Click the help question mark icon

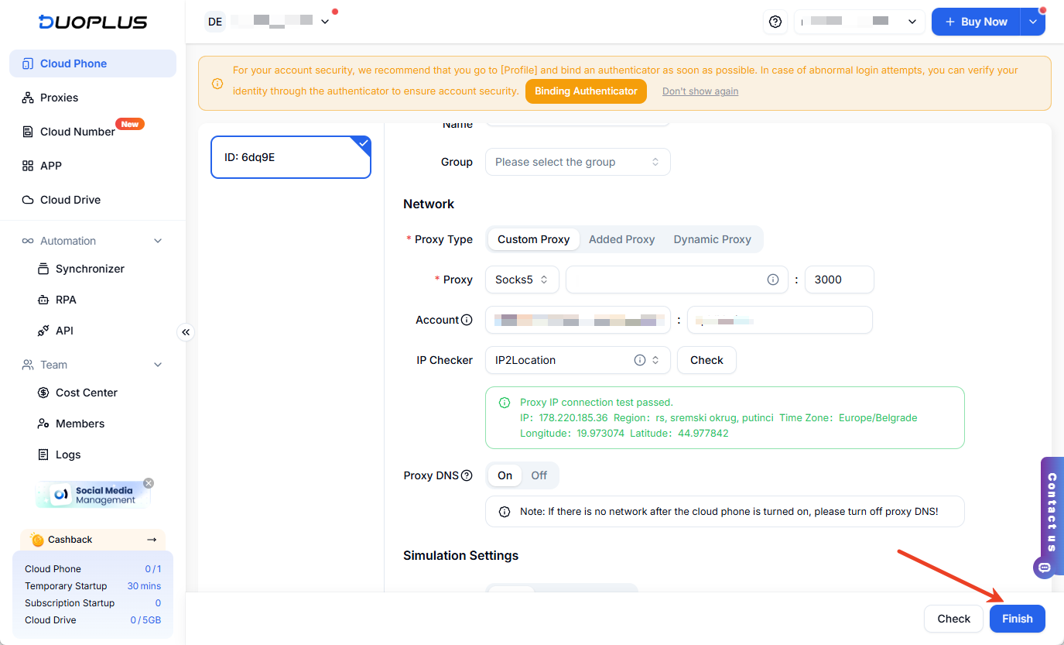click(775, 22)
